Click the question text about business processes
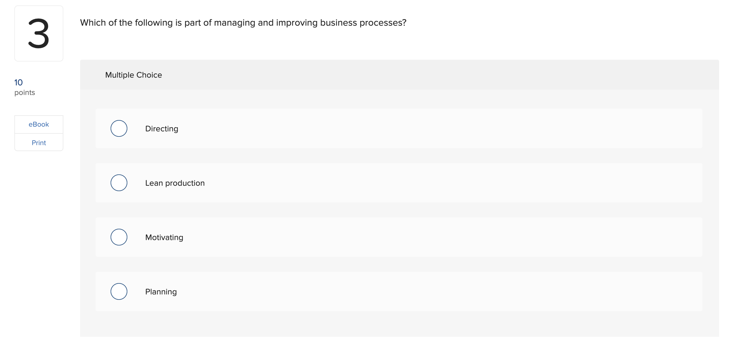 click(x=243, y=23)
